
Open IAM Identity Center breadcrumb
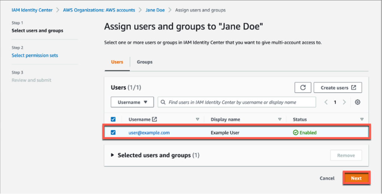32,10
